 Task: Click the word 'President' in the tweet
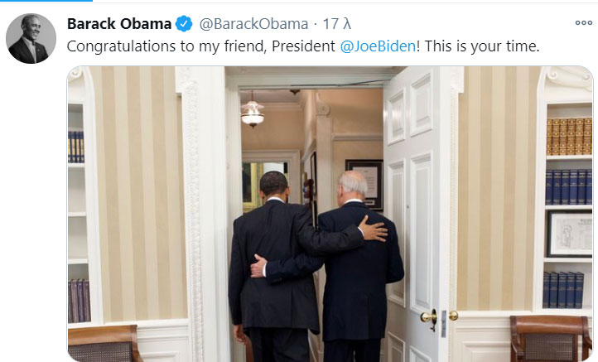[303, 46]
